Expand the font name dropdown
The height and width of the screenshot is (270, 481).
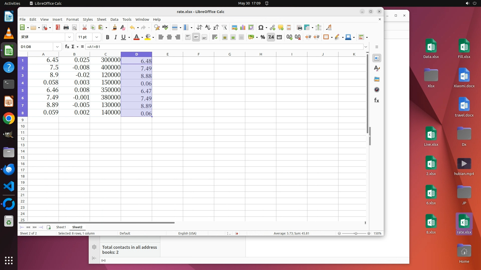click(69, 37)
